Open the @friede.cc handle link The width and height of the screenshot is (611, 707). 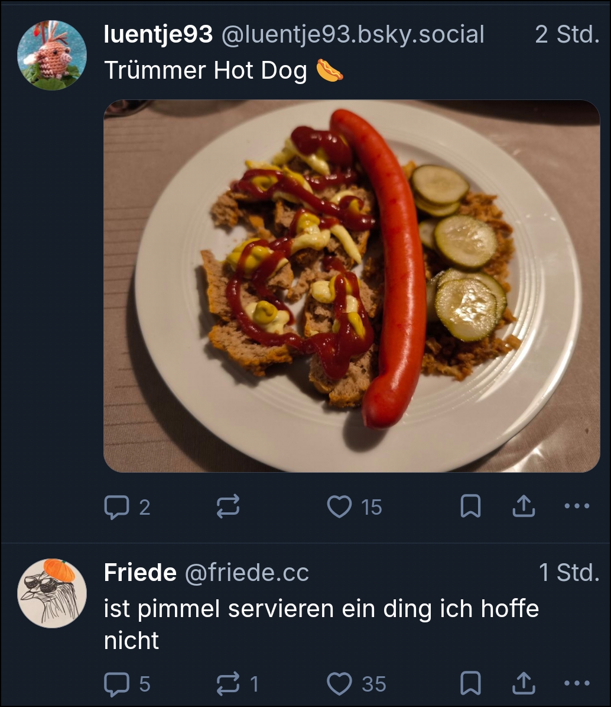(246, 573)
